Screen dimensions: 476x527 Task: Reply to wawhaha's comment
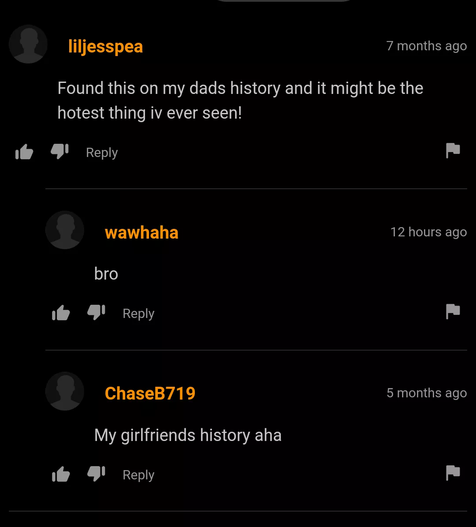tap(138, 314)
